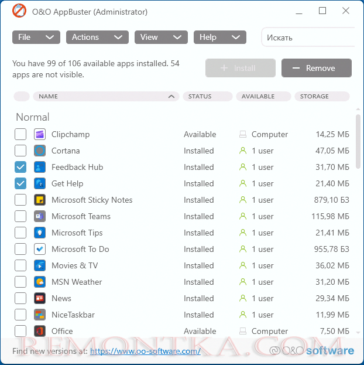Screen dimensions: 364x365
Task: Open the oo-software.com link
Action: pos(145,351)
